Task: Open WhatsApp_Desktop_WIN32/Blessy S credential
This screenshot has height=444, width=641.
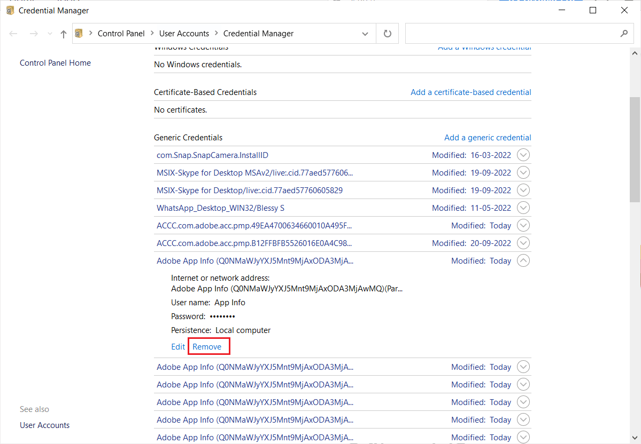Action: tap(220, 208)
